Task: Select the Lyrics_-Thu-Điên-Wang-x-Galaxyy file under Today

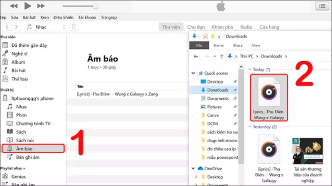Action: (269, 98)
